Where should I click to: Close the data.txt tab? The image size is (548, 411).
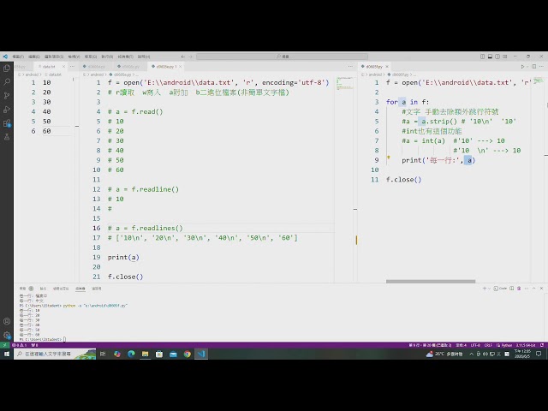pyautogui.click(x=63, y=67)
